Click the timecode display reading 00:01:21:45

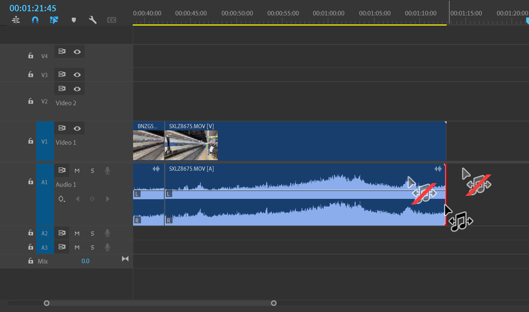(x=33, y=8)
